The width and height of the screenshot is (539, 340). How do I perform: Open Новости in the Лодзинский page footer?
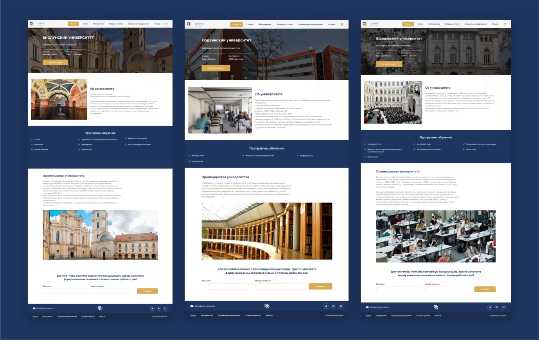point(269,315)
